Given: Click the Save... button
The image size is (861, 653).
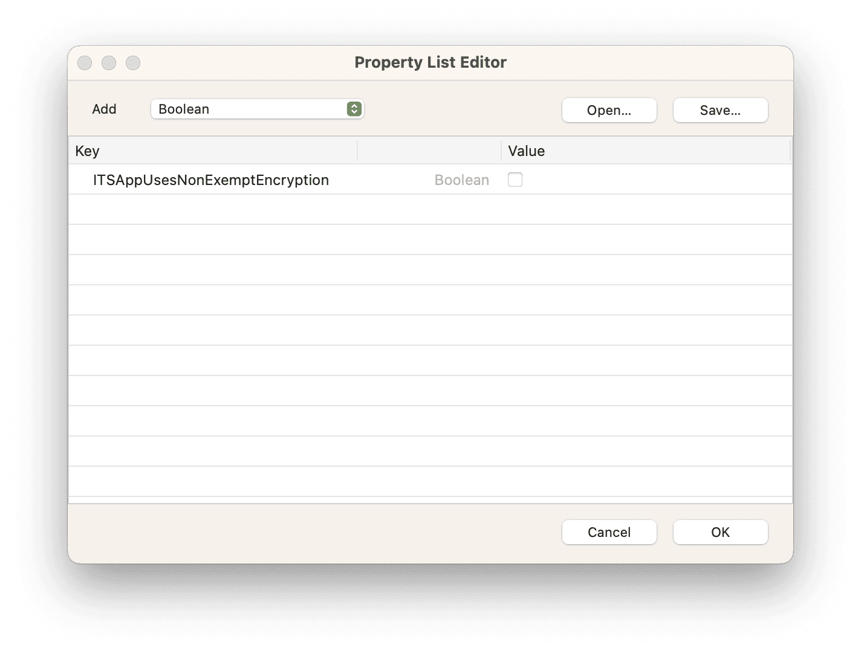Looking at the screenshot, I should [x=720, y=110].
